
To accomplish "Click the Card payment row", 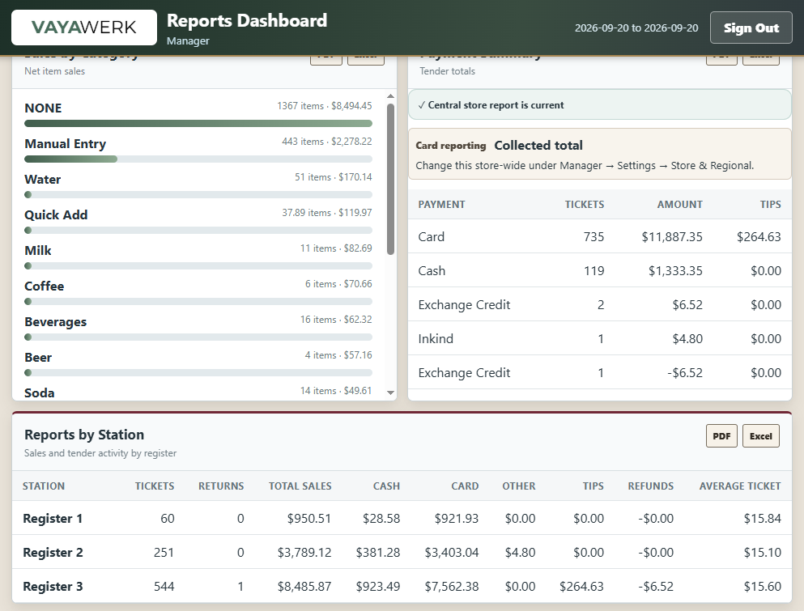I will click(599, 236).
